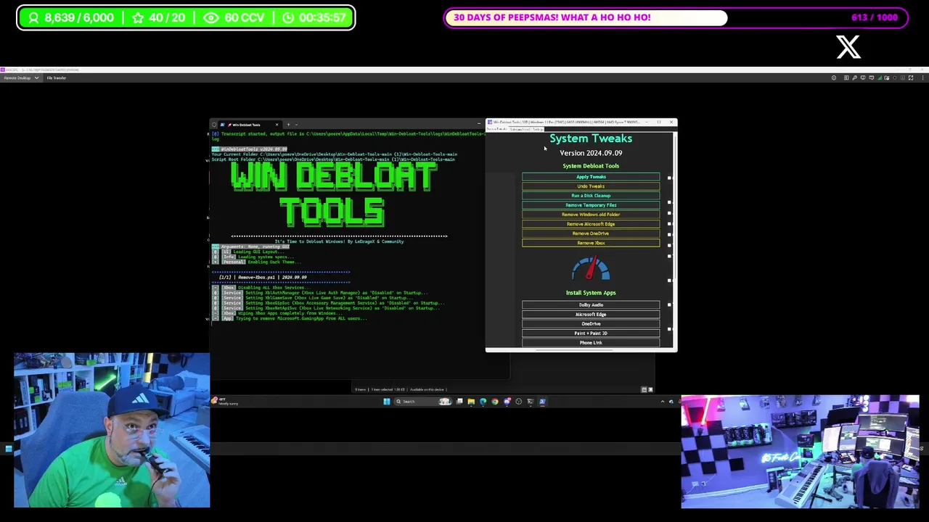Install Paint + Paint 3D
The height and width of the screenshot is (522, 929).
(x=591, y=333)
